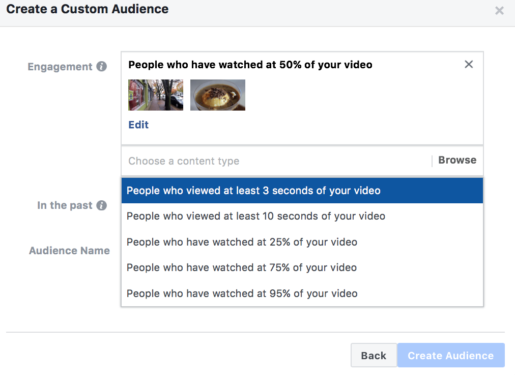Click the Engagement info icon
Viewport: 515px width, 375px height.
101,66
